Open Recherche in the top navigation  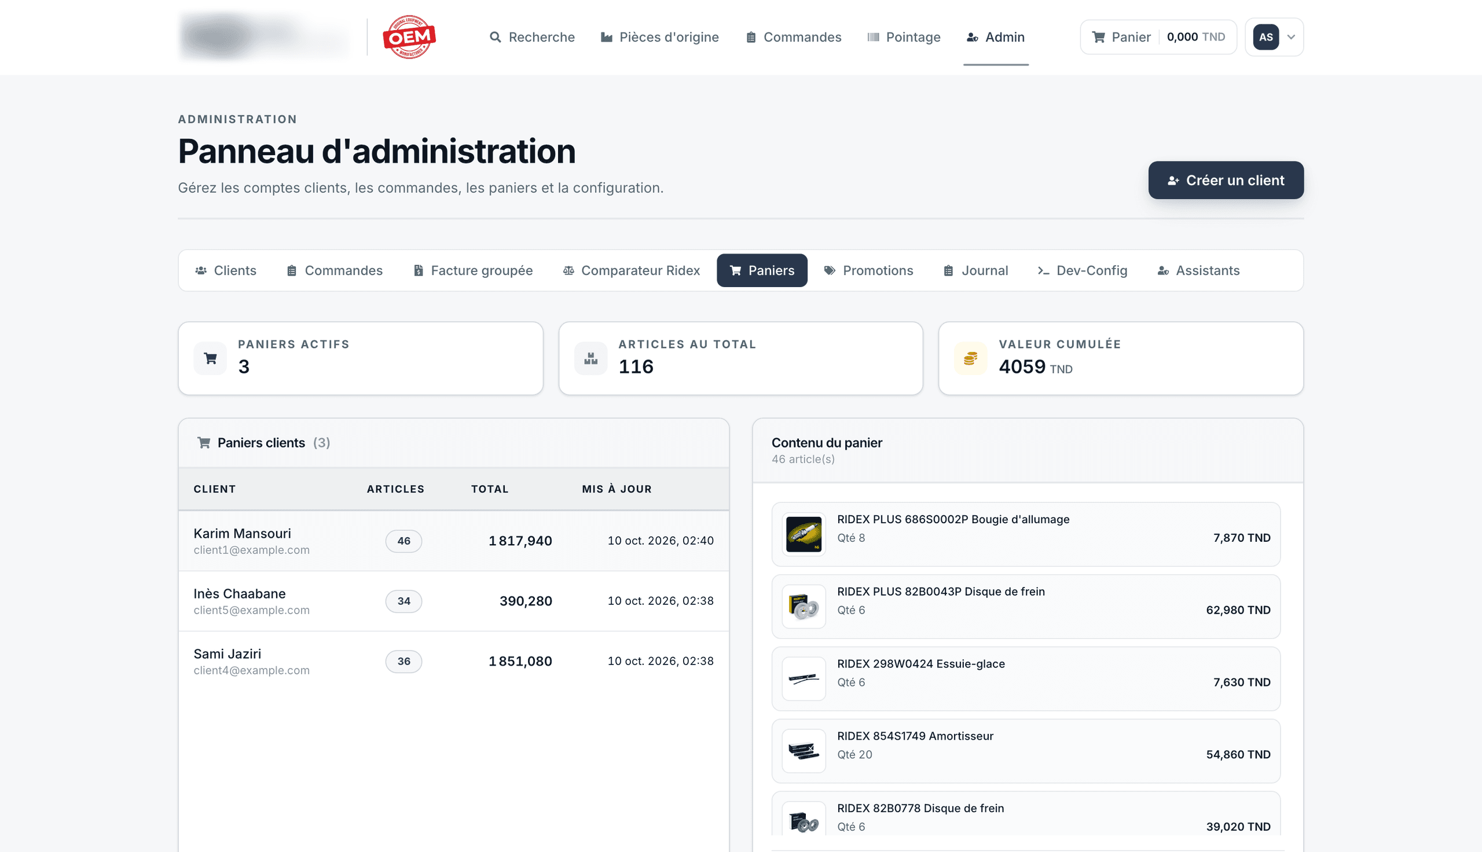coord(532,37)
